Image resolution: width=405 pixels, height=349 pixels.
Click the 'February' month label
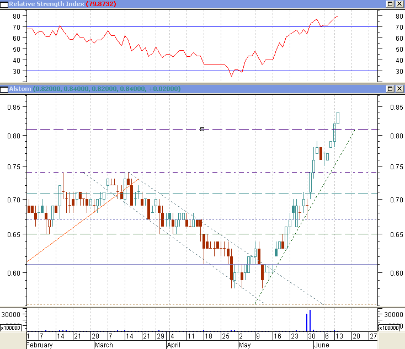pos(40,345)
